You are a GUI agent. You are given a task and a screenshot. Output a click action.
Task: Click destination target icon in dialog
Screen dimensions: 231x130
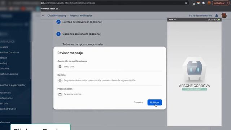[60, 81]
